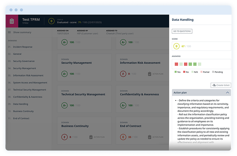Click the first red answer square

[176, 64]
